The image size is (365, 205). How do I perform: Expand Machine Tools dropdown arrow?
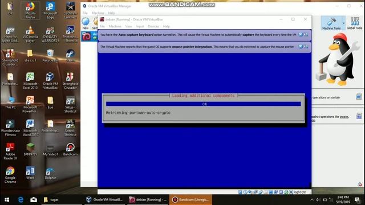point(343,23)
